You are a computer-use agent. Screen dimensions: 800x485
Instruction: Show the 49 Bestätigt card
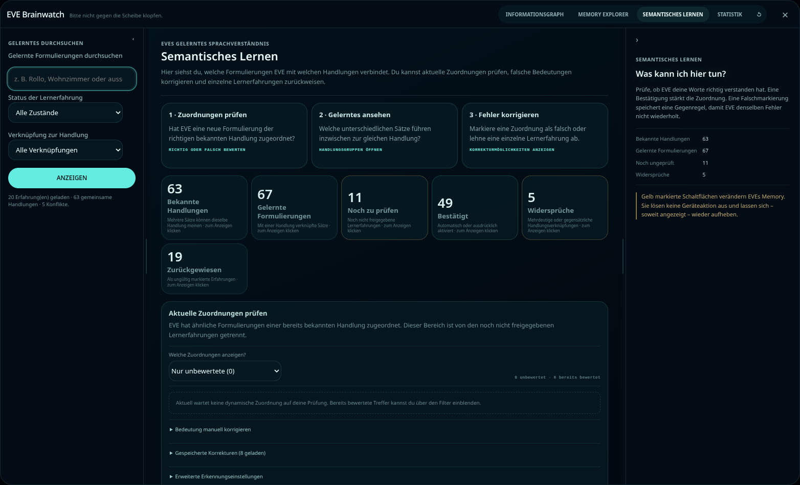tap(475, 208)
